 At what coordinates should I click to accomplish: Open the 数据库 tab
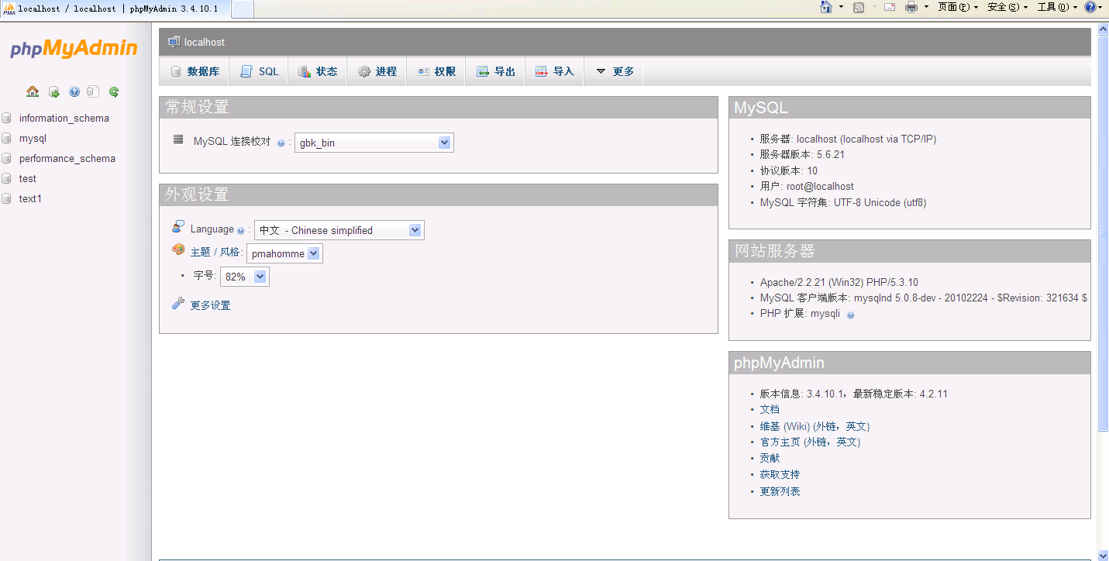[195, 71]
